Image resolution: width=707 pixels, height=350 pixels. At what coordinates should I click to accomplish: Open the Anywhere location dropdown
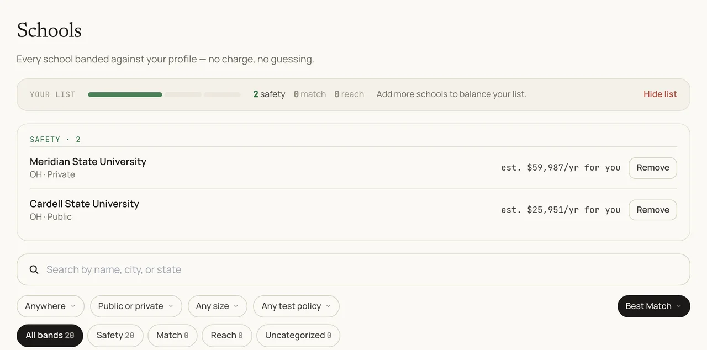[51, 306]
